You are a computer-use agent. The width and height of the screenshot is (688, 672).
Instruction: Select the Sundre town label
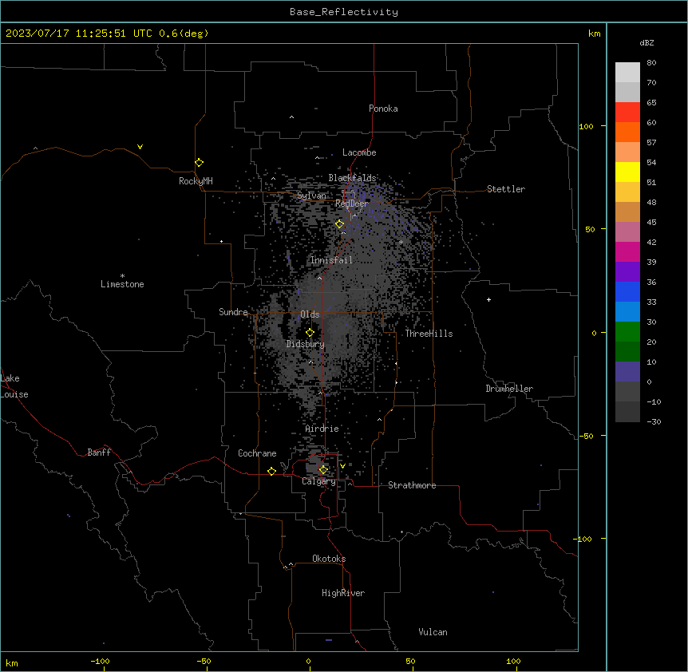(233, 312)
